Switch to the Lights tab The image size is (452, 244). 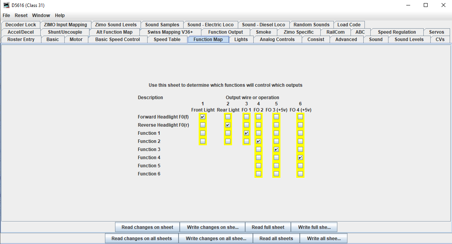241,39
